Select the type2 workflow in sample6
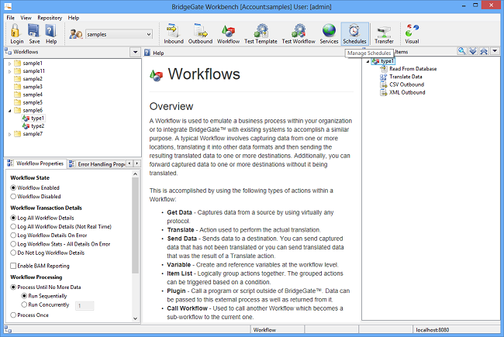The height and width of the screenshot is (337, 504). point(33,126)
